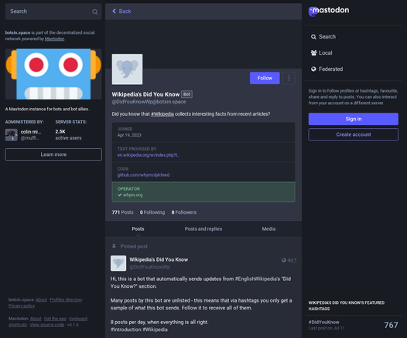Image resolution: width=407 pixels, height=338 pixels.
Task: Click the 767 hashtag post count
Action: point(391,325)
